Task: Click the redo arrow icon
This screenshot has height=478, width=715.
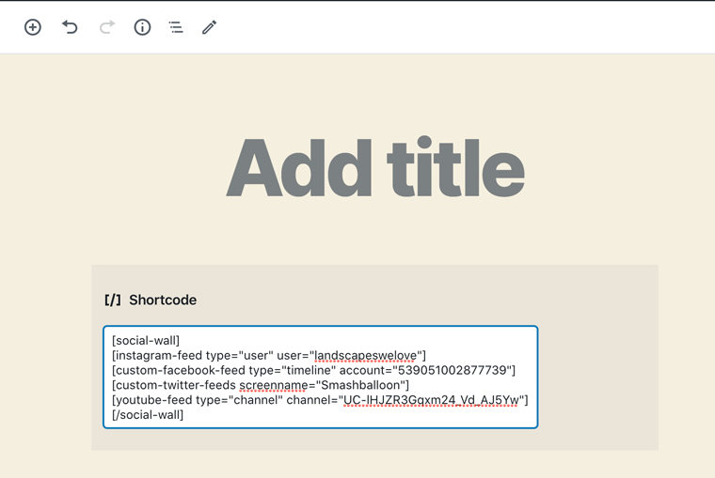Action: [107, 27]
